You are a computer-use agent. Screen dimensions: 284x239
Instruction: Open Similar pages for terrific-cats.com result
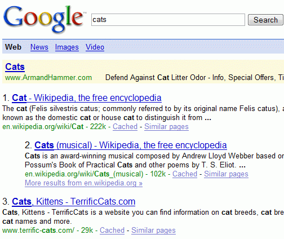[x=153, y=231]
